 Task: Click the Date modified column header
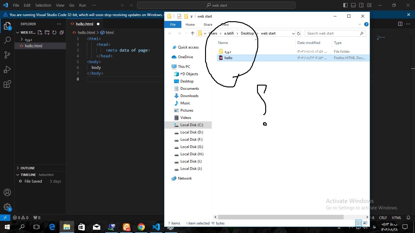click(x=313, y=43)
